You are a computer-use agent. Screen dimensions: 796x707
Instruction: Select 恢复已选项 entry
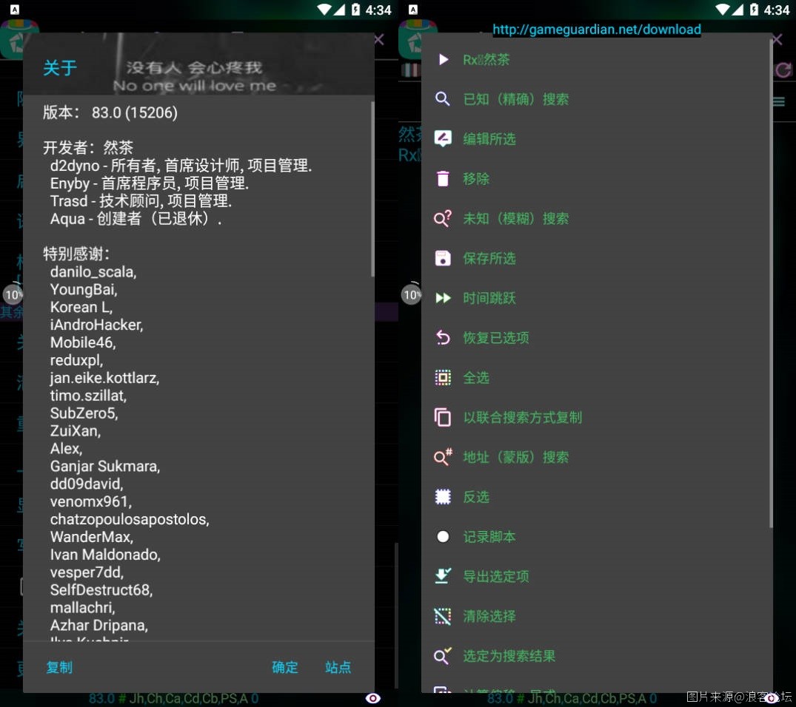[x=496, y=338]
